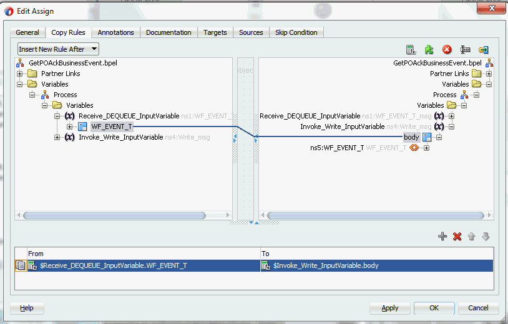Click left Receive_DEQUEUE_InputVariable variable icon
This screenshot has height=324, width=508.
[70, 116]
